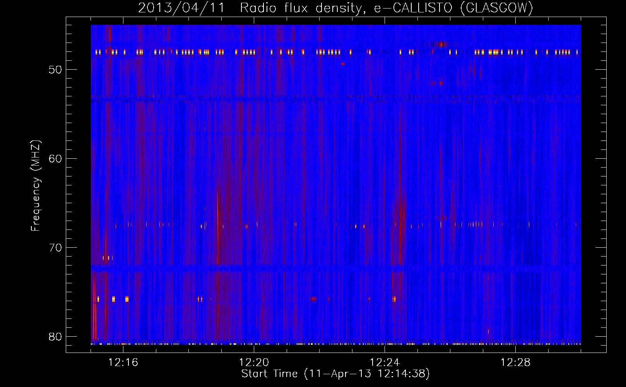Click the 'Frequency (MHZ)' y-axis label
The height and width of the screenshot is (387, 626).
coord(36,186)
